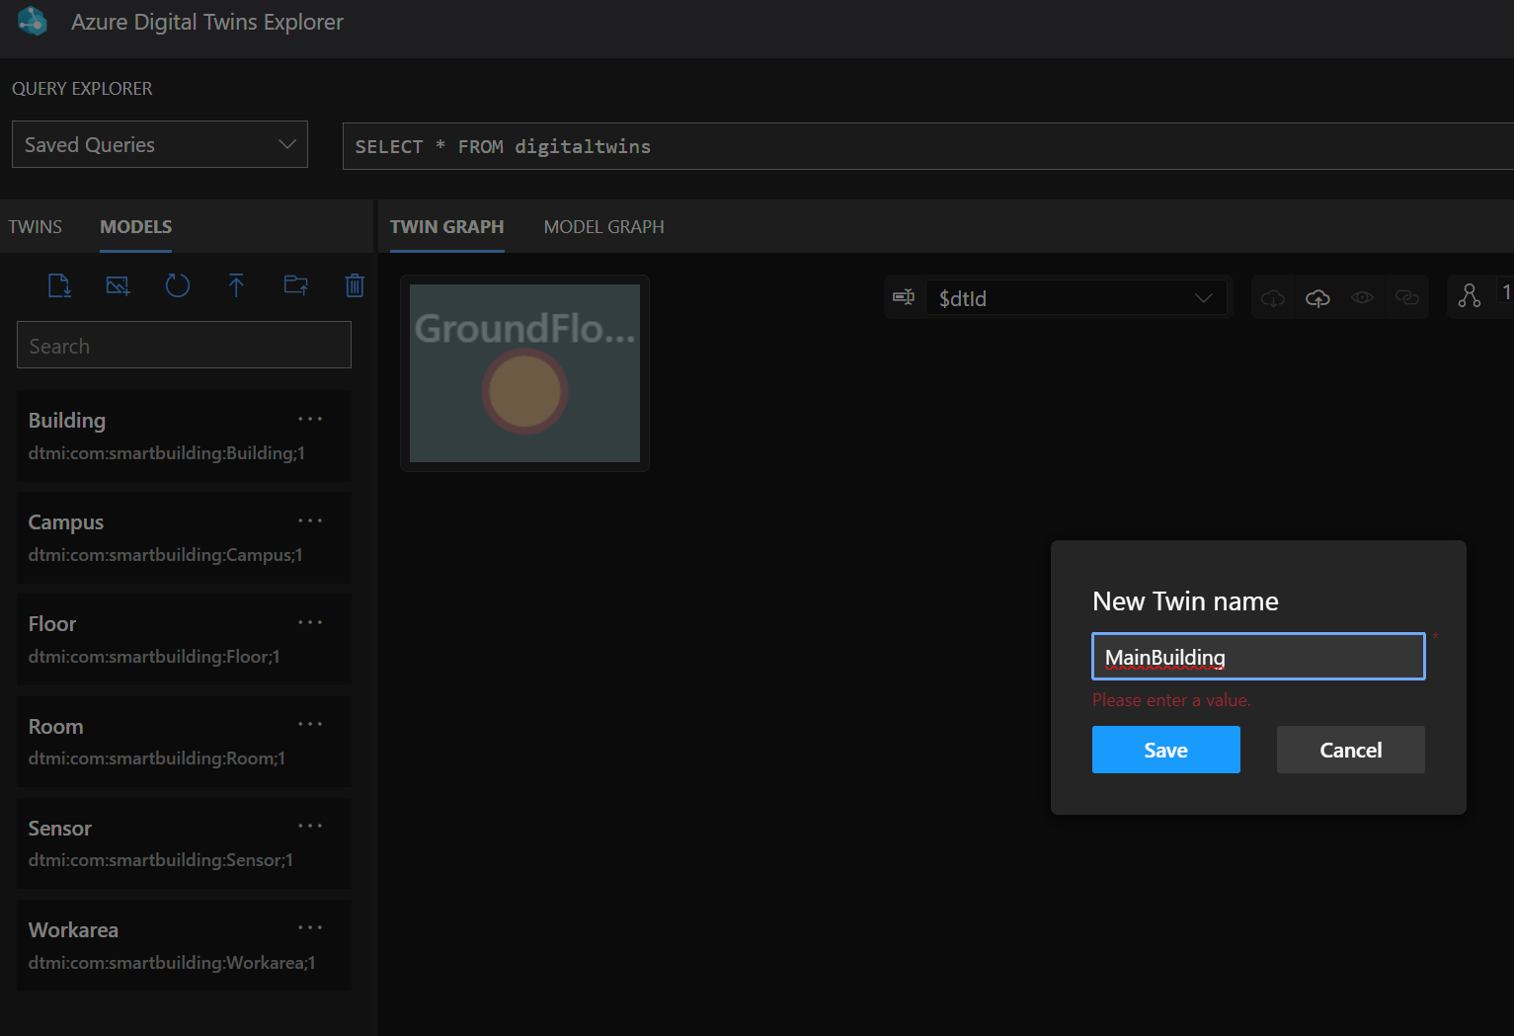Click the dtmi:com:smartbuilding:Sensor;1 text
Viewport: 1514px width, 1036px height.
pos(161,860)
